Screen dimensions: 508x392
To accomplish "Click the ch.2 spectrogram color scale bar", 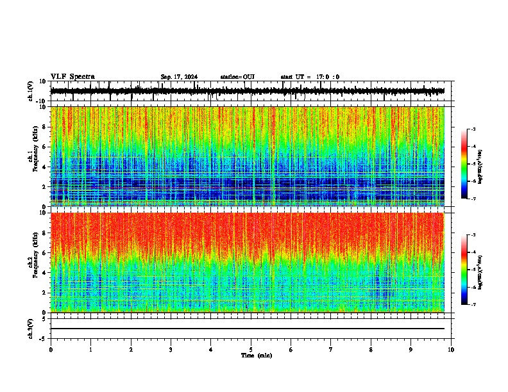I will (464, 270).
